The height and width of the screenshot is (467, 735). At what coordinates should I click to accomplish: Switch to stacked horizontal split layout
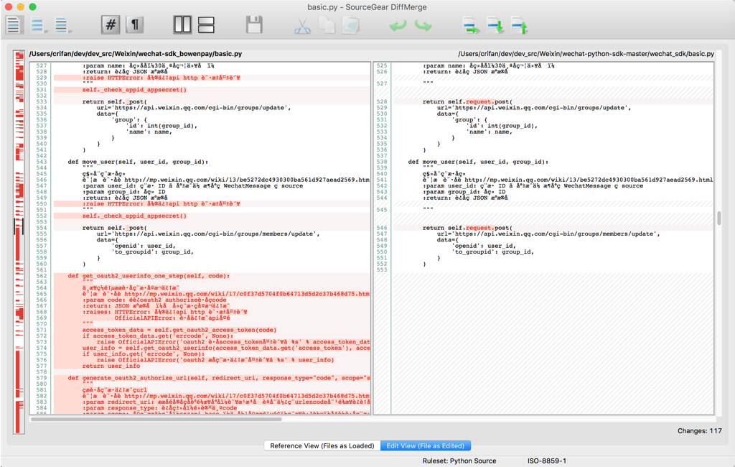click(x=206, y=25)
